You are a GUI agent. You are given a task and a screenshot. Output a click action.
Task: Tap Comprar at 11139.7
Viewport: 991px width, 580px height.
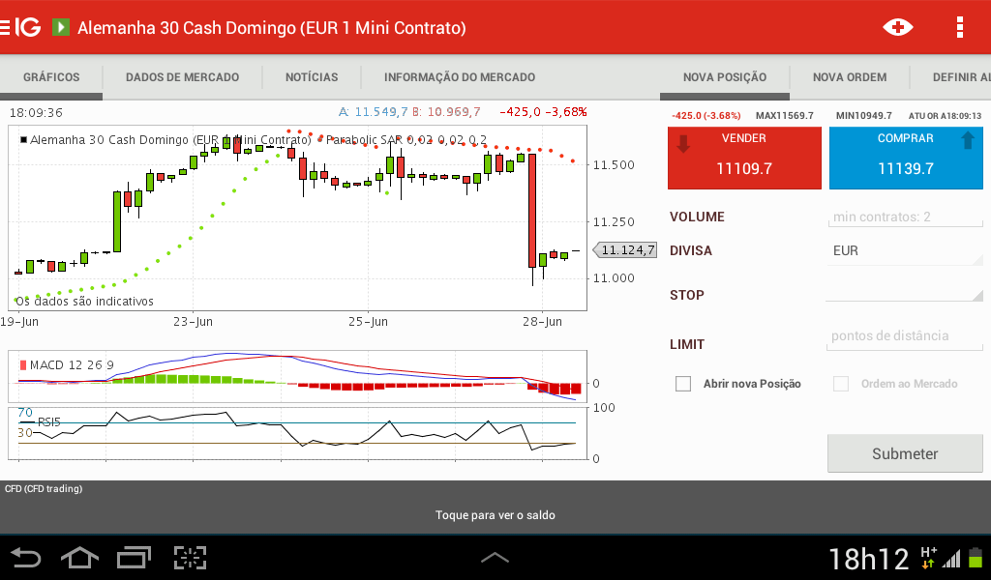[906, 158]
